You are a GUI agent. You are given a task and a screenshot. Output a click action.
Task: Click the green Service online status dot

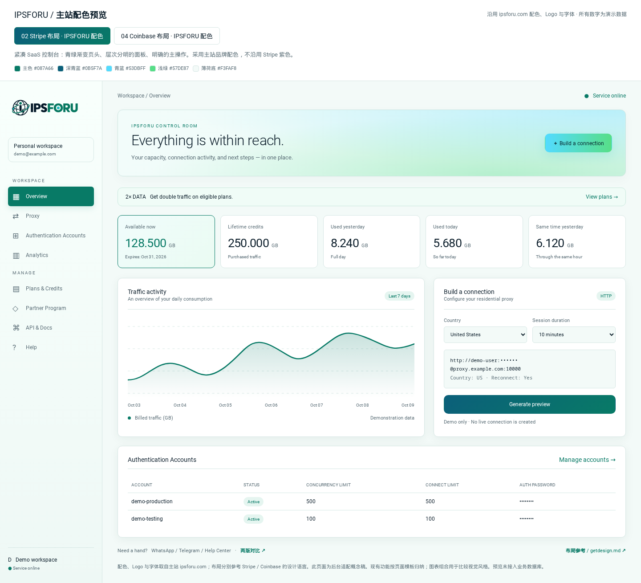587,96
